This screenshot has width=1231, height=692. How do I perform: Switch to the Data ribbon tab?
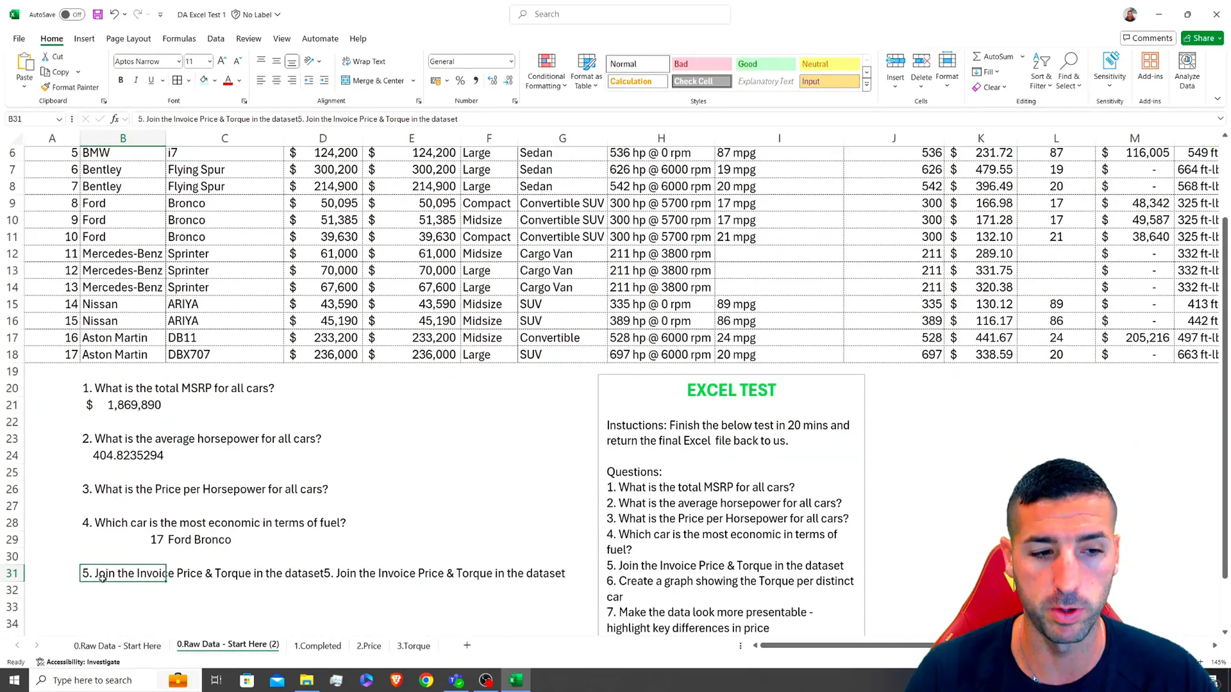(x=215, y=38)
